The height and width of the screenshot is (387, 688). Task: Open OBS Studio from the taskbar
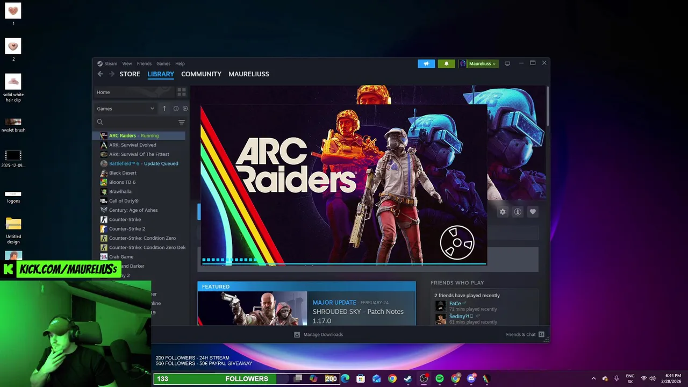pyautogui.click(x=424, y=379)
